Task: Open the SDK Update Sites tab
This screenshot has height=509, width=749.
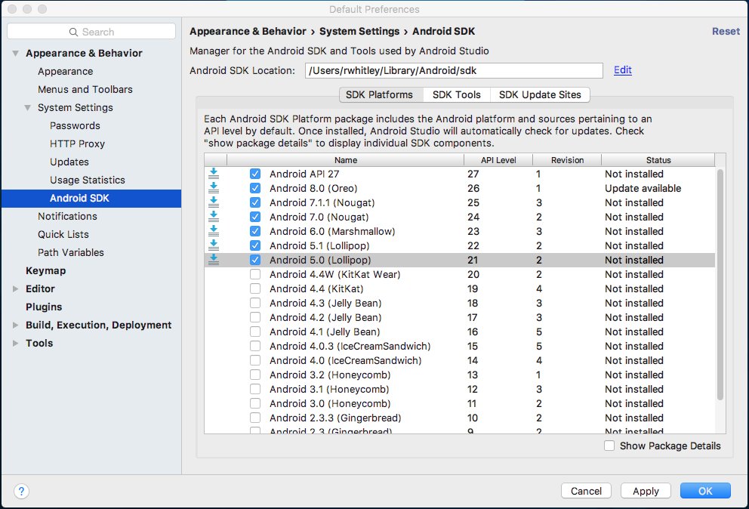Action: pos(540,94)
